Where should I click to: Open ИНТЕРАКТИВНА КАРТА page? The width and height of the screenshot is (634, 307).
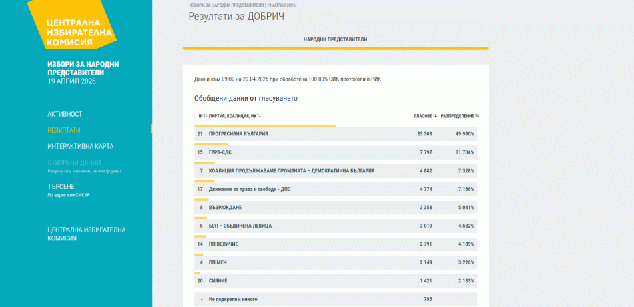(x=80, y=146)
